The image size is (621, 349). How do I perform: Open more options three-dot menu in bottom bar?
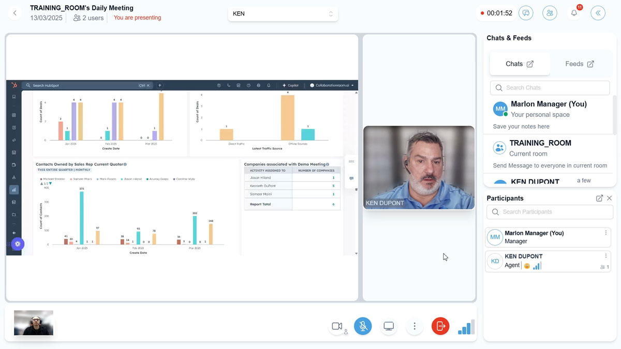[x=415, y=326]
